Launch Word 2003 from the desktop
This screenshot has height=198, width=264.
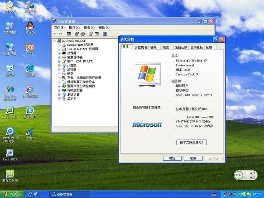(10, 155)
